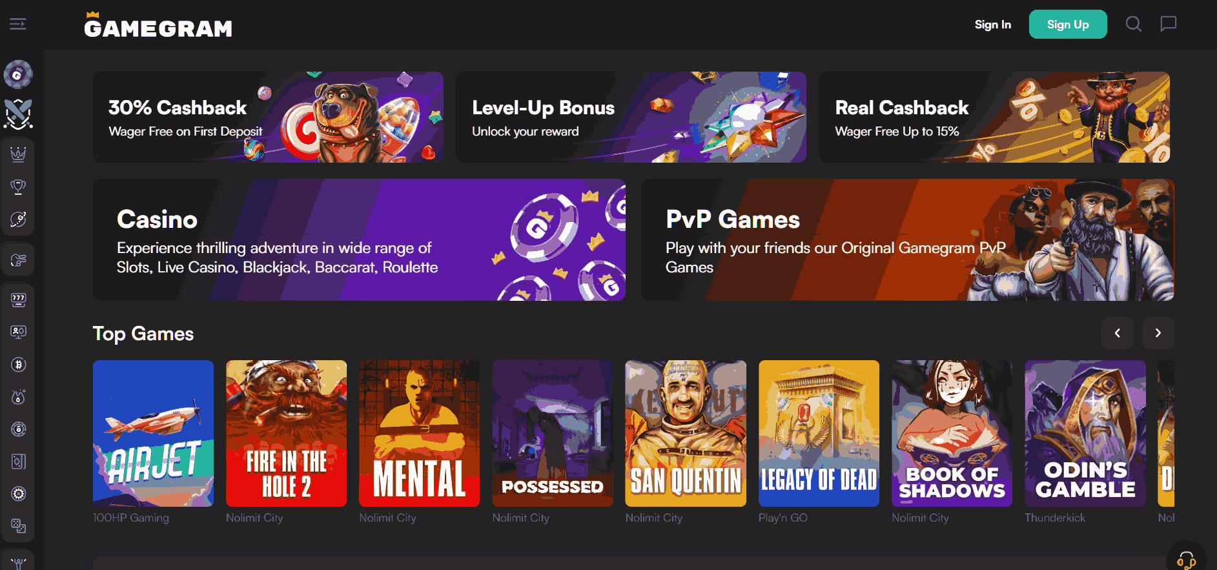Screen dimensions: 1217x570
Task: Click the playing card sidebar icon
Action: click(18, 462)
